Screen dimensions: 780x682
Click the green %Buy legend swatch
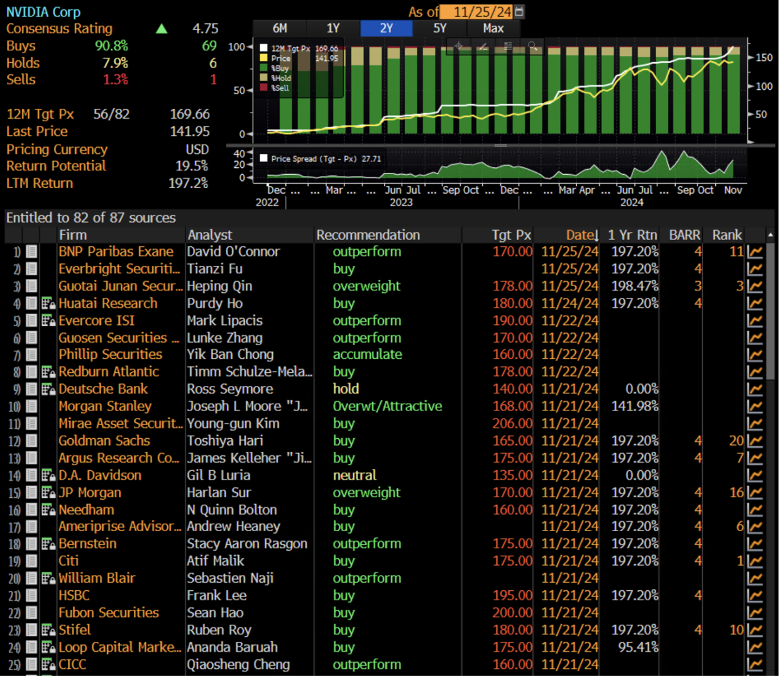tap(264, 68)
